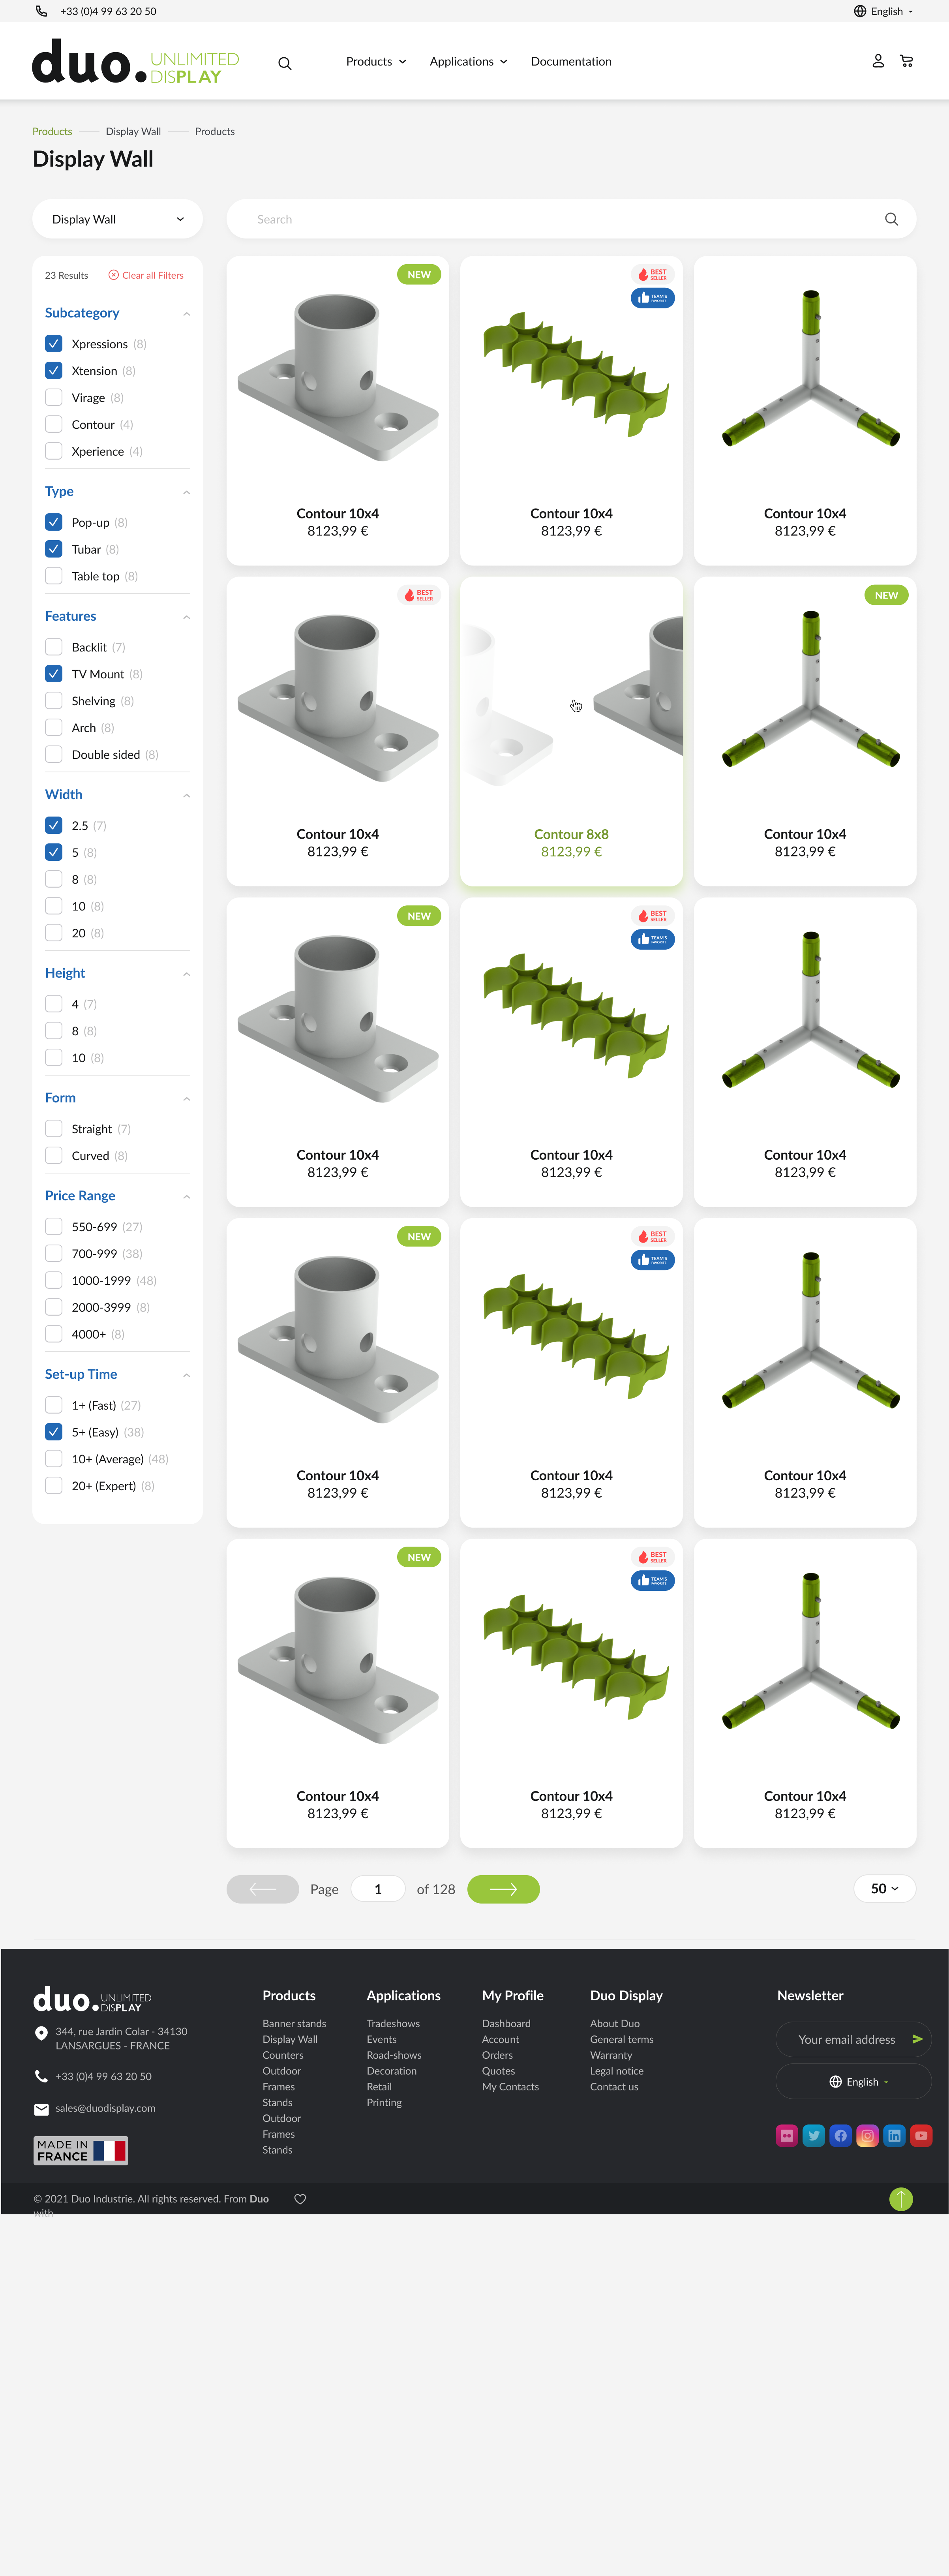Screen dimensions: 949x2576
Task: Check the Table top type filter
Action: coord(54,577)
